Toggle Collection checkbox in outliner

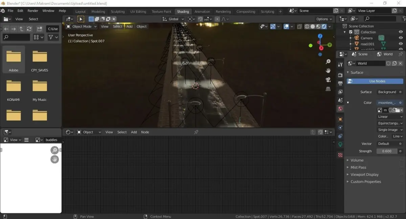[x=351, y=32]
